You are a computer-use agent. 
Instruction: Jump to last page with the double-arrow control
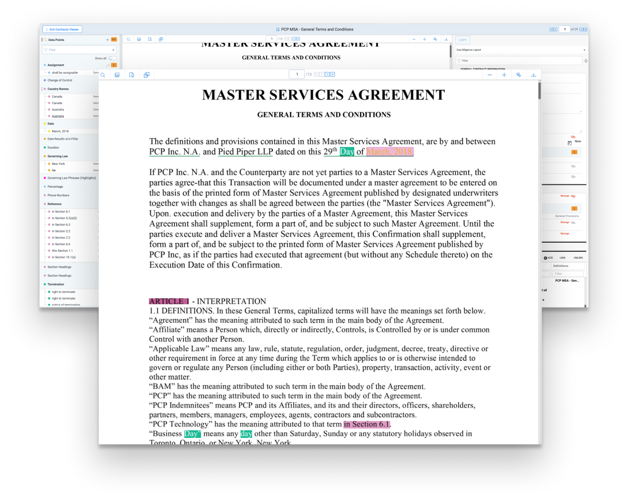coord(333,74)
